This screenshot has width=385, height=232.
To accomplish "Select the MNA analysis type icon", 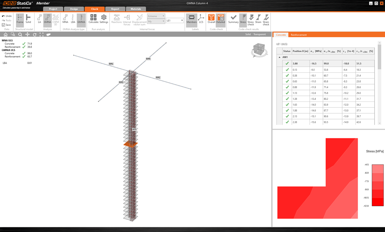I will [x=65, y=19].
